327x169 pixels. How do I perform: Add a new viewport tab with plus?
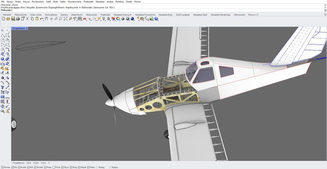(49, 163)
